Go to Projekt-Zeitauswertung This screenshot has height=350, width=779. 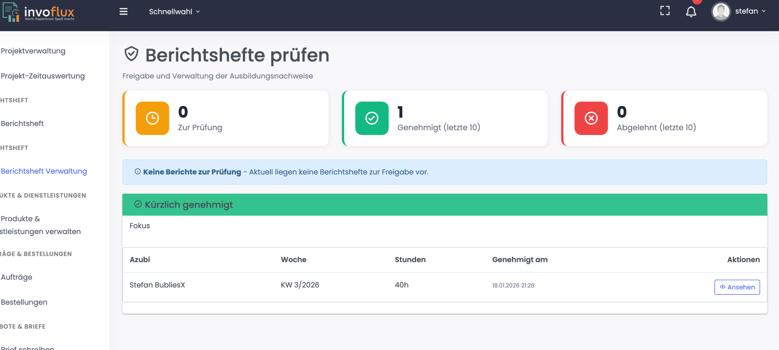coord(43,76)
